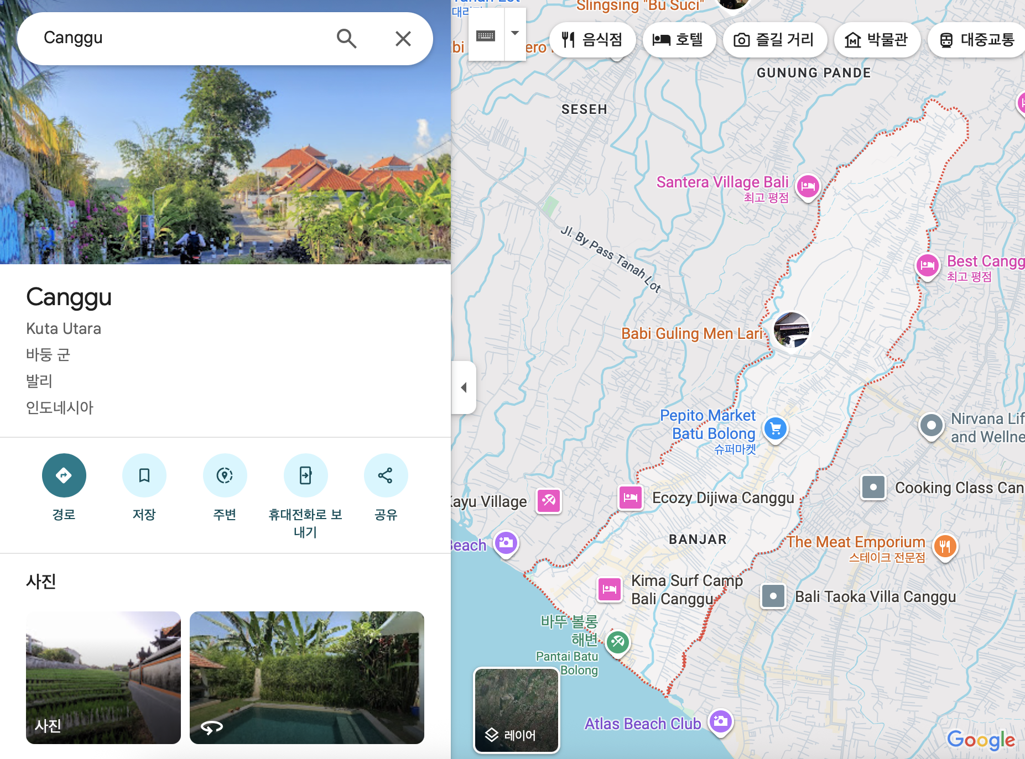This screenshot has width=1025, height=759.
Task: Collapse the side panel arrow
Action: tap(464, 388)
